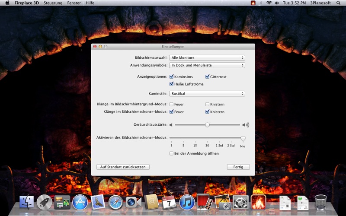Click the Bluetooth status icon
The image size is (346, 216).
pyautogui.click(x=261, y=3)
